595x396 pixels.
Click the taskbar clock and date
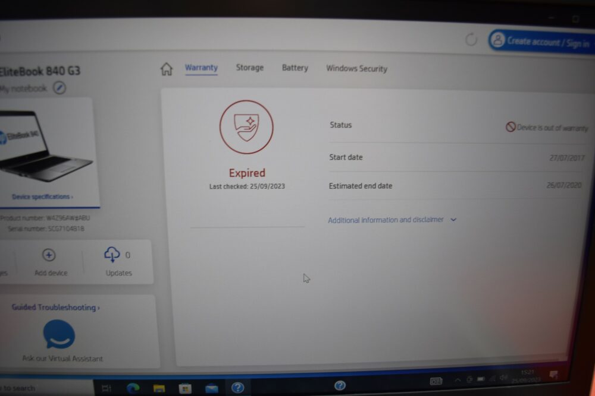pyautogui.click(x=526, y=376)
